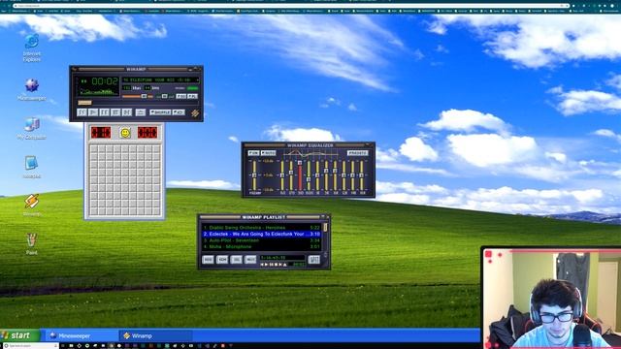The height and width of the screenshot is (349, 621).
Task: Click the mini Eject button in playlist window
Action: click(x=285, y=264)
